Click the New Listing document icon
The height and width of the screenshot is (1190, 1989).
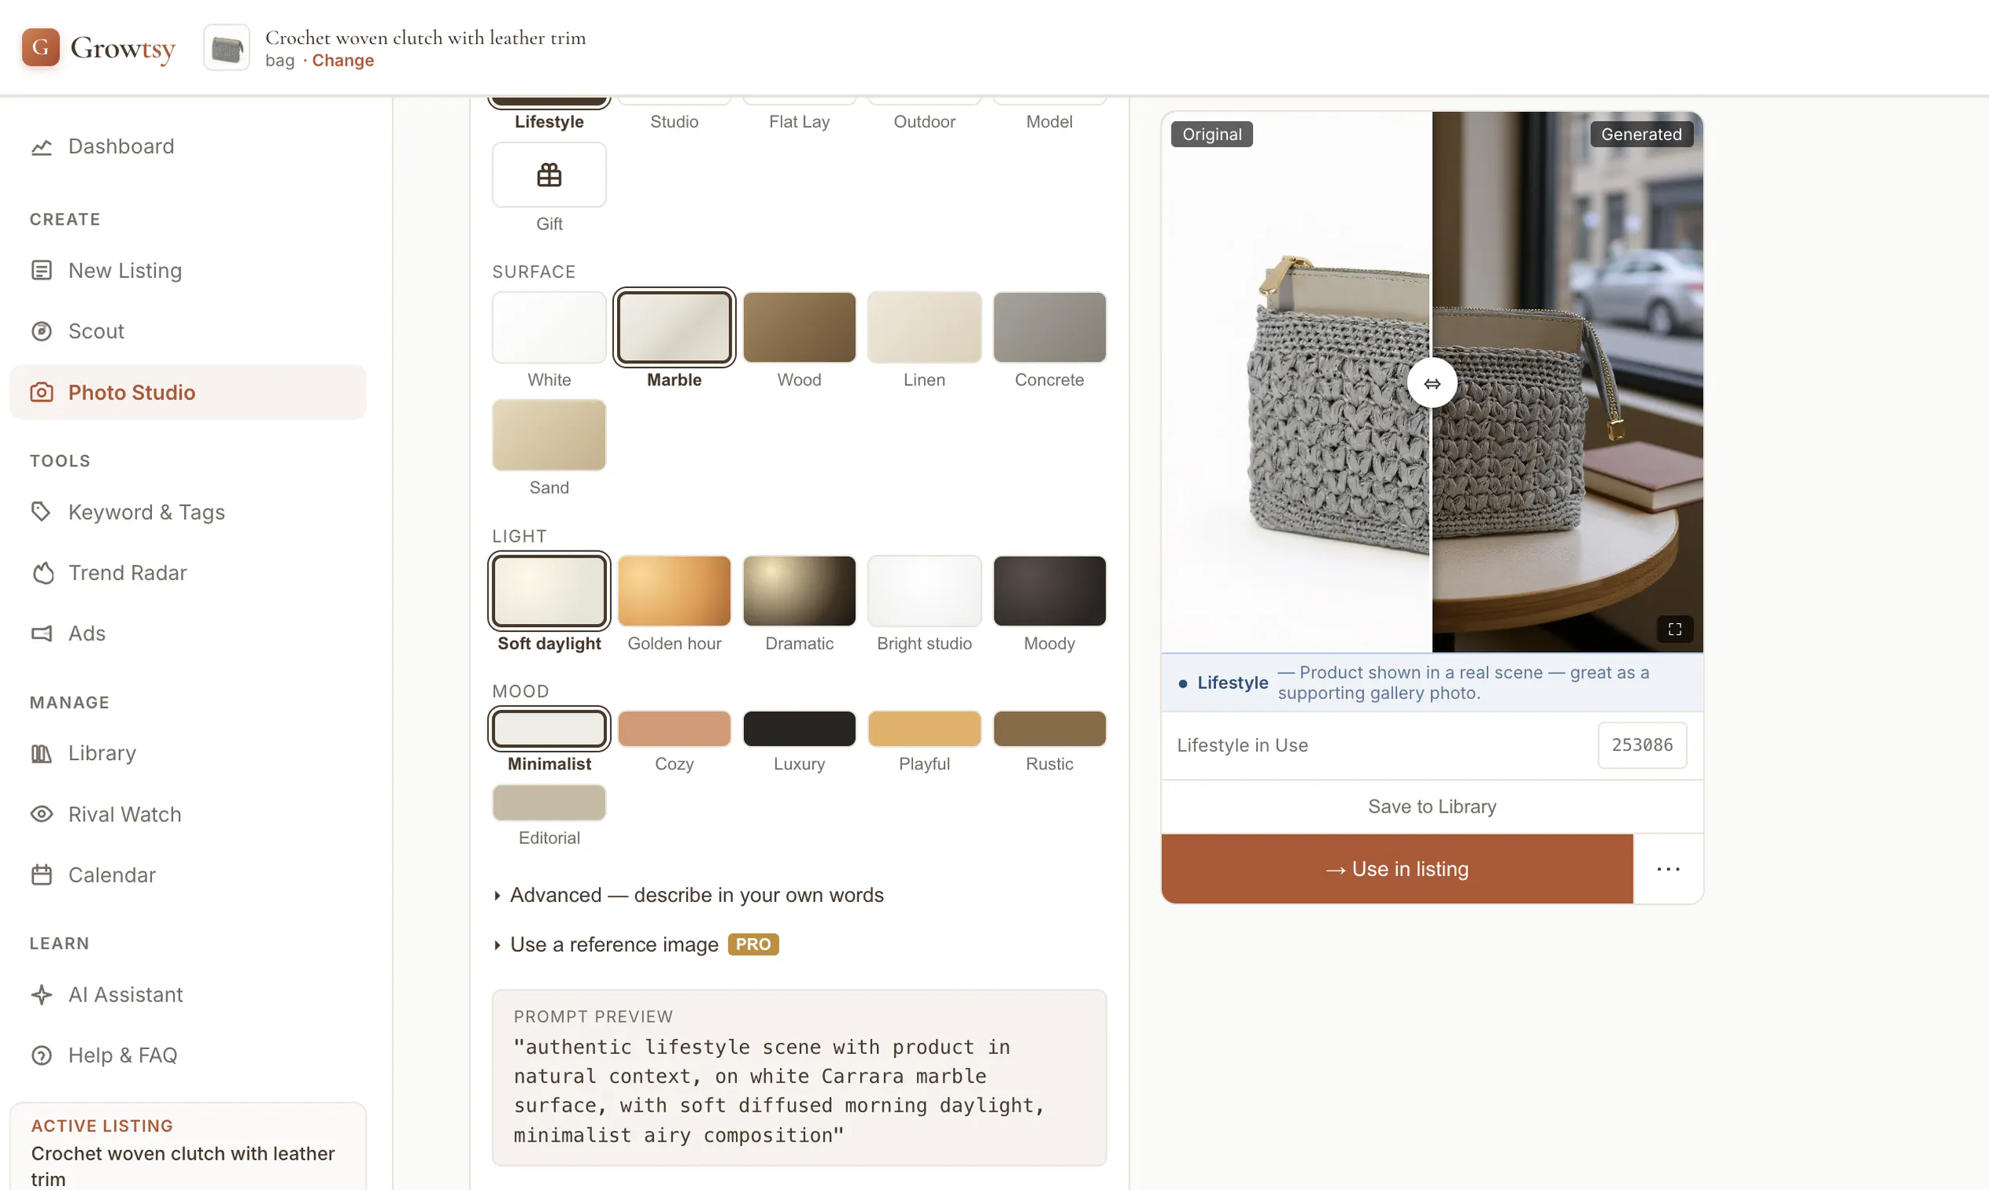click(x=42, y=270)
